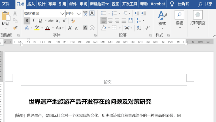Image resolution: width=216 pixels, height=122 pixels.
Task: Click the enclosed character 字 icon
Action: pyautogui.click(x=92, y=28)
